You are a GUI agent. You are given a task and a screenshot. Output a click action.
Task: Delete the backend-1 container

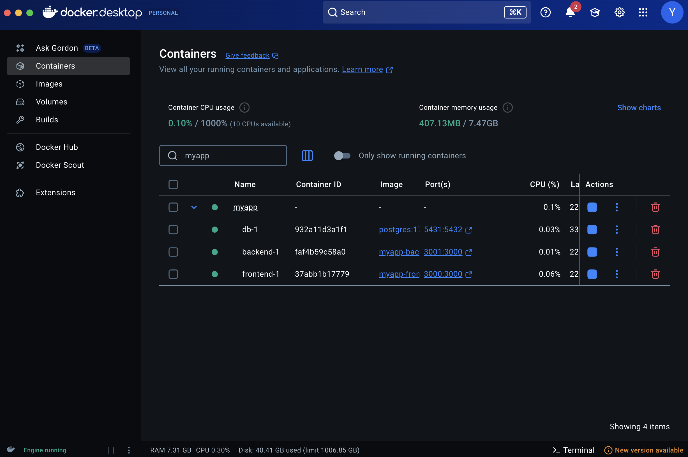[x=655, y=252]
